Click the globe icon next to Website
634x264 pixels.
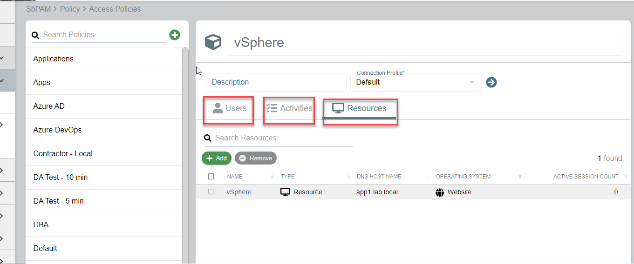[x=440, y=192]
